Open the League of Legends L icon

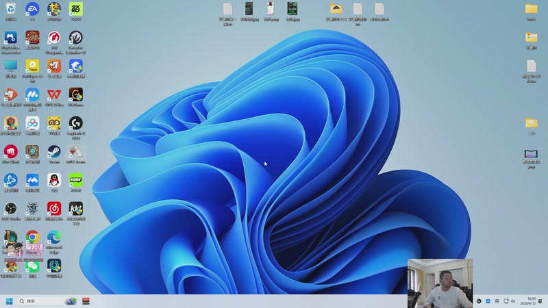(x=11, y=238)
